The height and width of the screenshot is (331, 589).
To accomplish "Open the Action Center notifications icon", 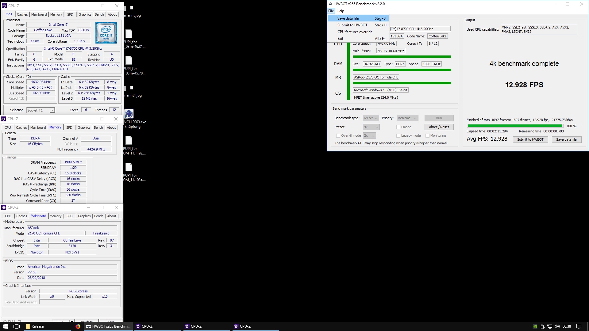I will tap(579, 326).
